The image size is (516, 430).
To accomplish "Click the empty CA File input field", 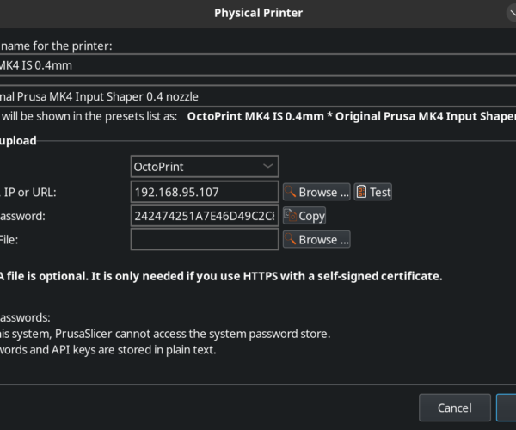I will (x=205, y=240).
